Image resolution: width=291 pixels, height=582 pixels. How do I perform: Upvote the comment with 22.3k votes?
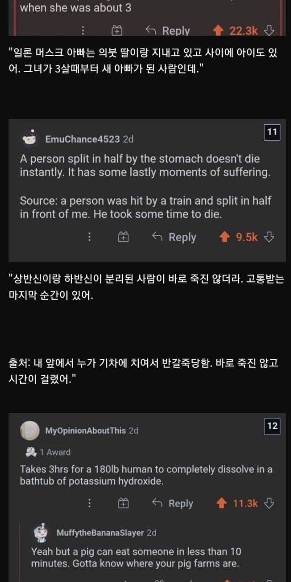218,31
